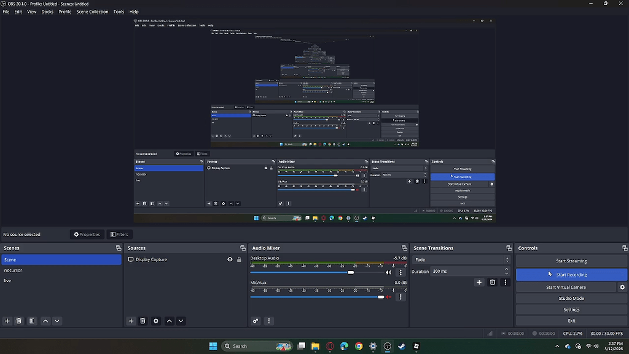Click the Exit button

coord(571,321)
